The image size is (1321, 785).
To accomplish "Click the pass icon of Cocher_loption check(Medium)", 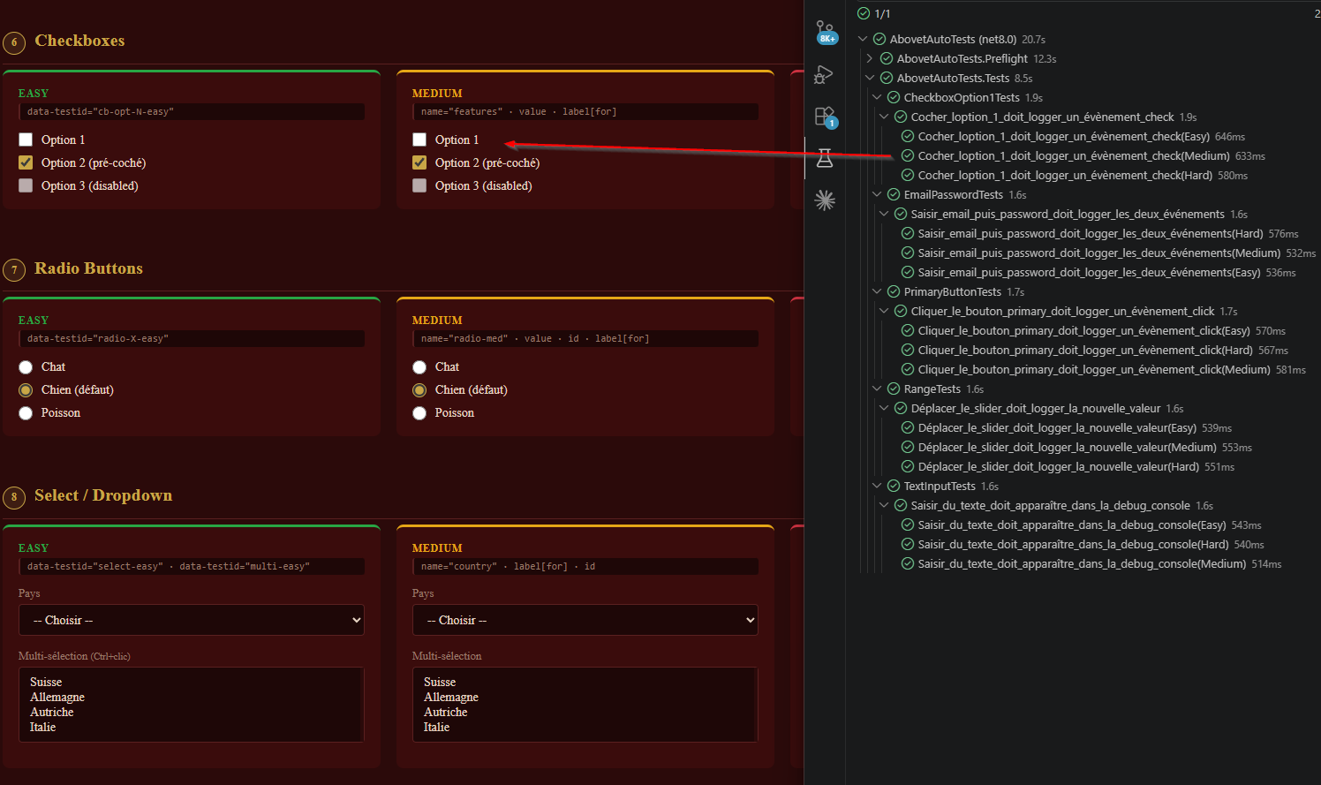I will pyautogui.click(x=908, y=155).
